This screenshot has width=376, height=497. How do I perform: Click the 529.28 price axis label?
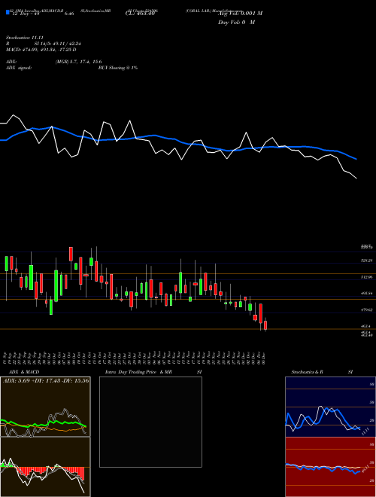[367, 261]
